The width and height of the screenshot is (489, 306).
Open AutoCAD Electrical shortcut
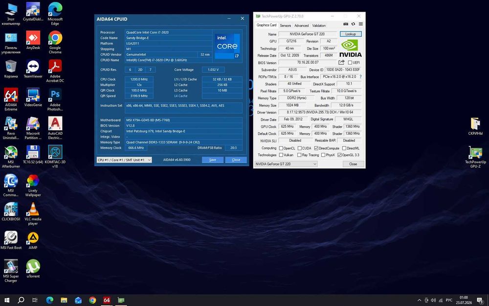point(55,128)
